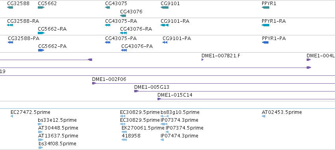
Task: Select the DME1-015C14 clone arrow
Action: [159, 99]
